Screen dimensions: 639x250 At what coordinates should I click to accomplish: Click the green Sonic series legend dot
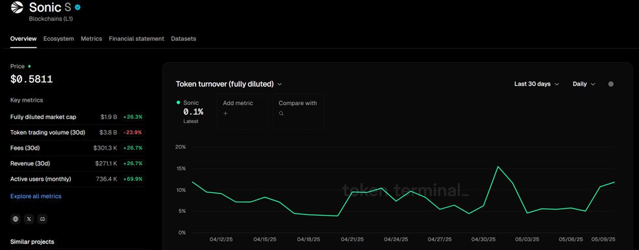pyautogui.click(x=179, y=102)
